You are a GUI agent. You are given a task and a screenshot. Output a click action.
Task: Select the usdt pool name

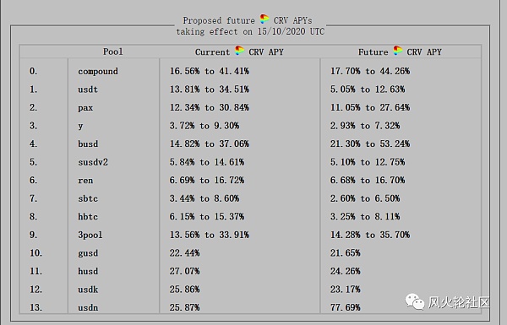[88, 89]
